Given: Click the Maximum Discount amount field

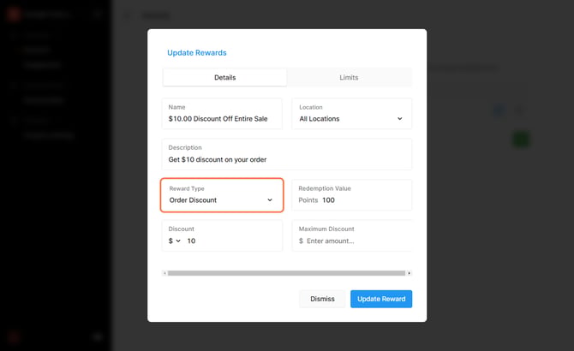Looking at the screenshot, I should (352, 235).
